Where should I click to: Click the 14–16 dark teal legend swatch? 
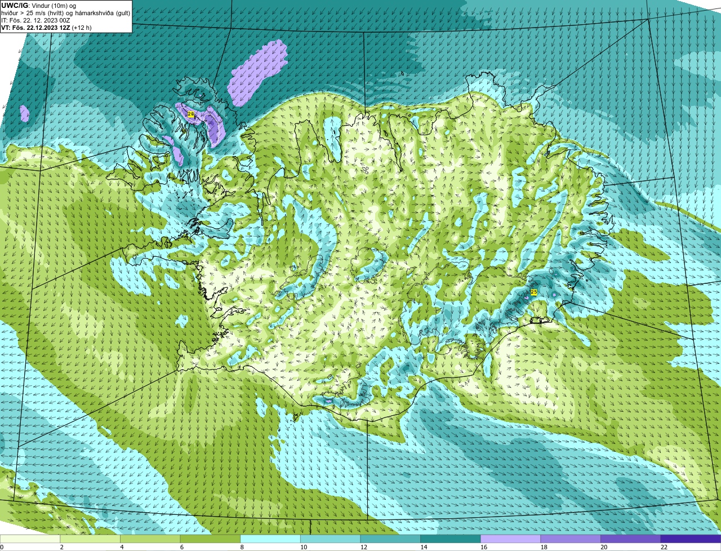coord(451,539)
